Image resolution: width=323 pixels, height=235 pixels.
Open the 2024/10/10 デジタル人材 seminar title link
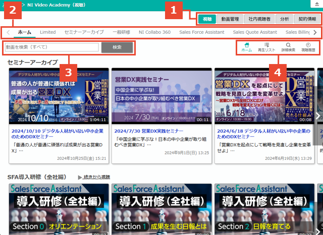[x=58, y=134]
